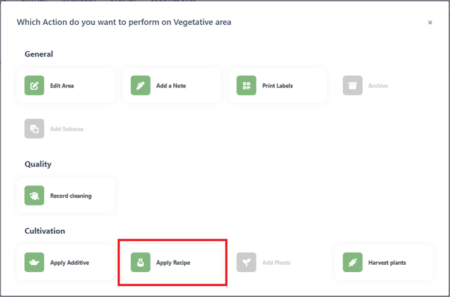Click the Apply Additive watering can icon
This screenshot has width=450, height=297.
click(34, 262)
